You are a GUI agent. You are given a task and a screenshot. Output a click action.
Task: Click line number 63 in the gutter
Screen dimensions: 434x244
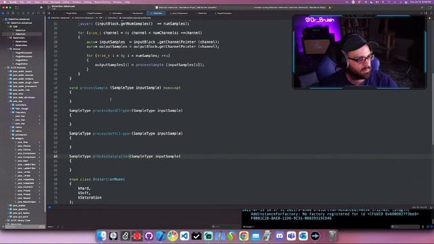pos(56,157)
